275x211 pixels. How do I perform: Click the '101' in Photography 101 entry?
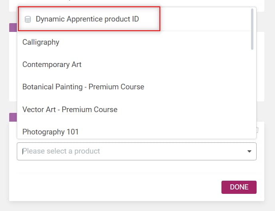point(73,132)
